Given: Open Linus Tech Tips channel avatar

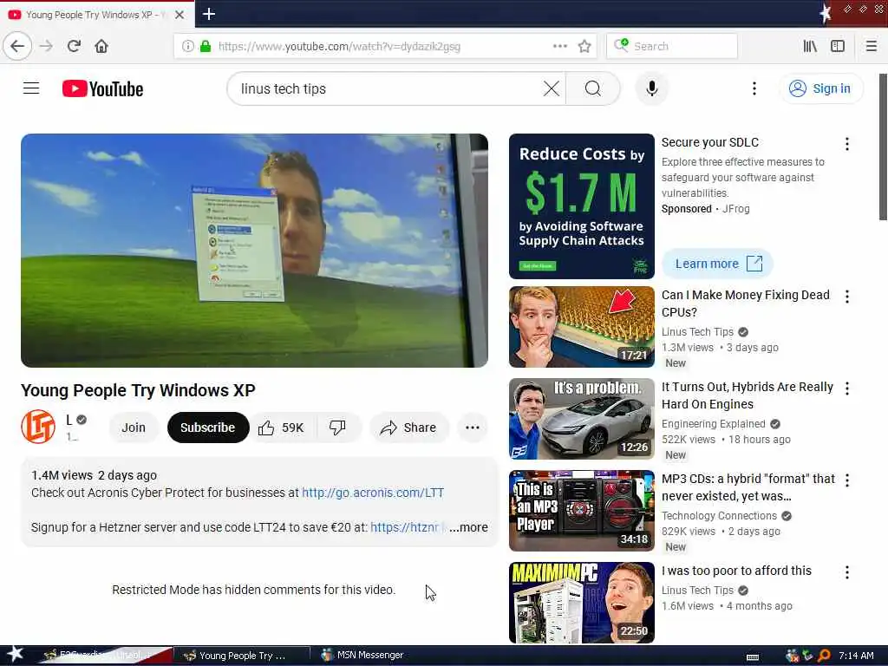Looking at the screenshot, I should coord(38,427).
